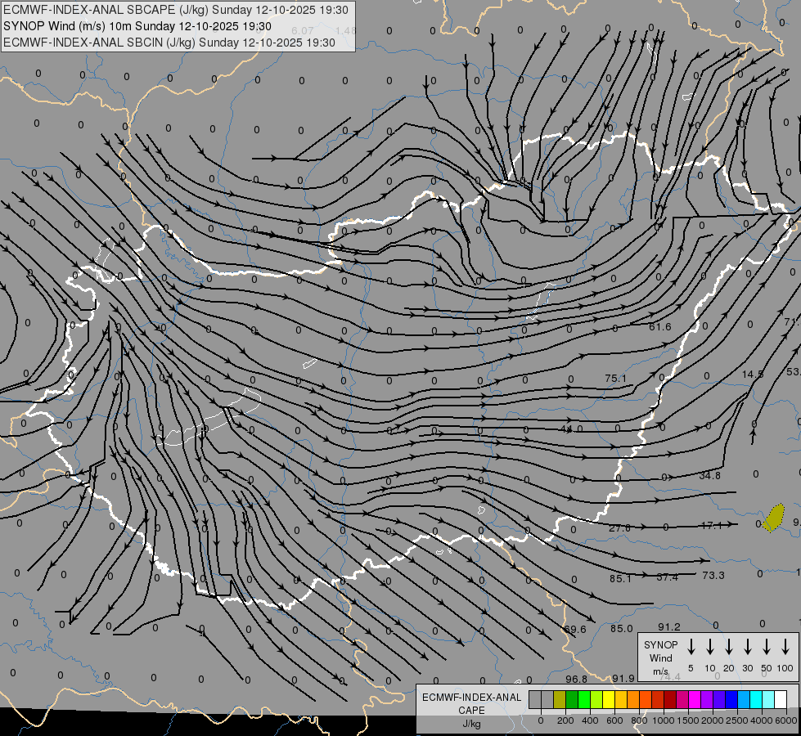Click the 57.4 value on the map

click(667, 577)
